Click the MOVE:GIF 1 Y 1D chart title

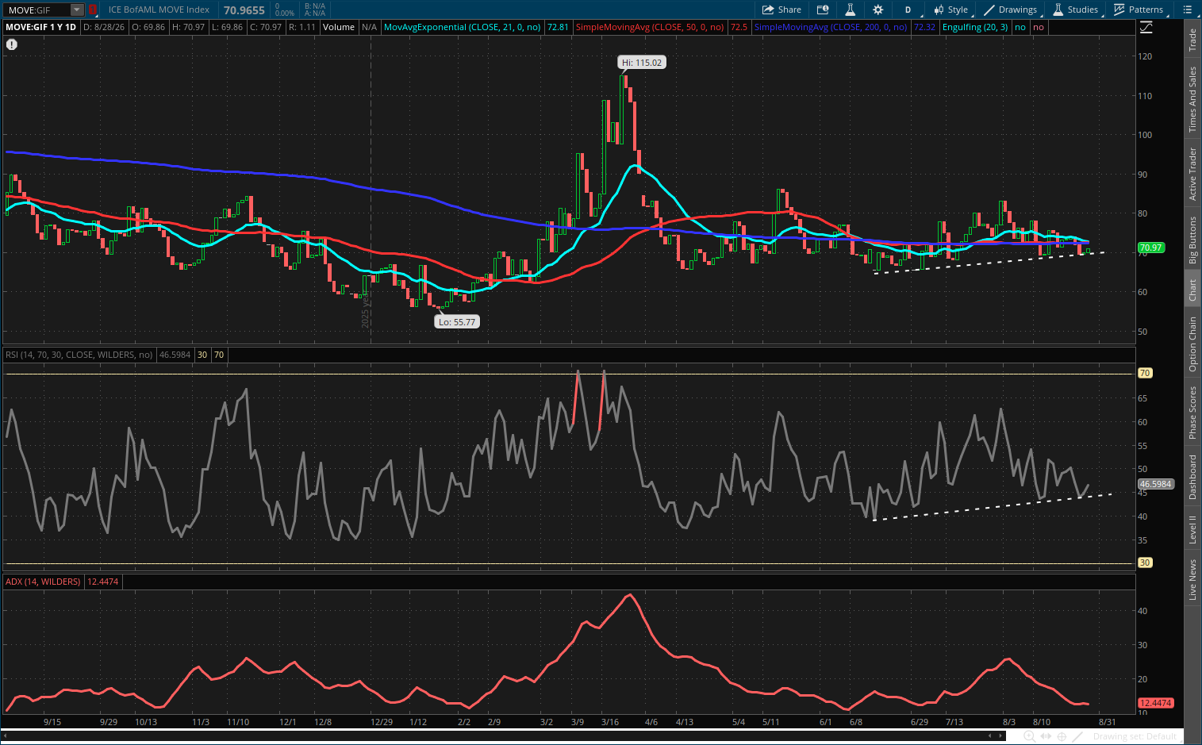pyautogui.click(x=41, y=27)
